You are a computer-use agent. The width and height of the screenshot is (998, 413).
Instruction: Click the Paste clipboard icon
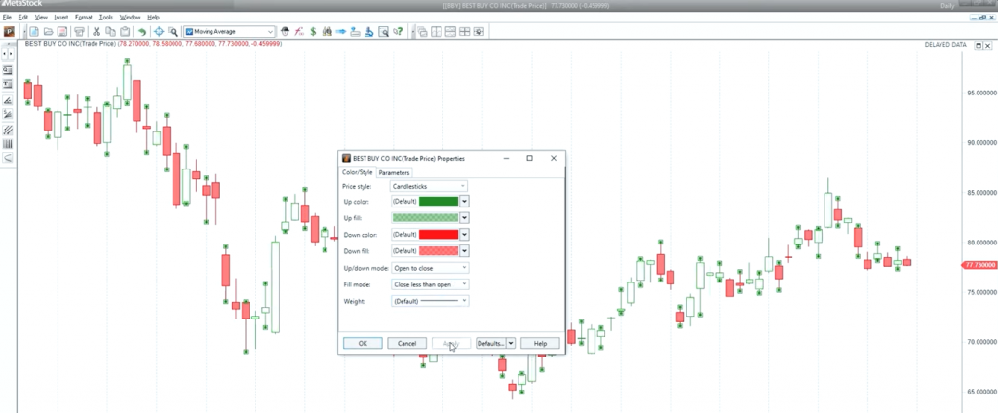tap(125, 31)
